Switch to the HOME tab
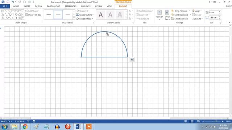Viewport: 232px width, 130px height. 16,6
